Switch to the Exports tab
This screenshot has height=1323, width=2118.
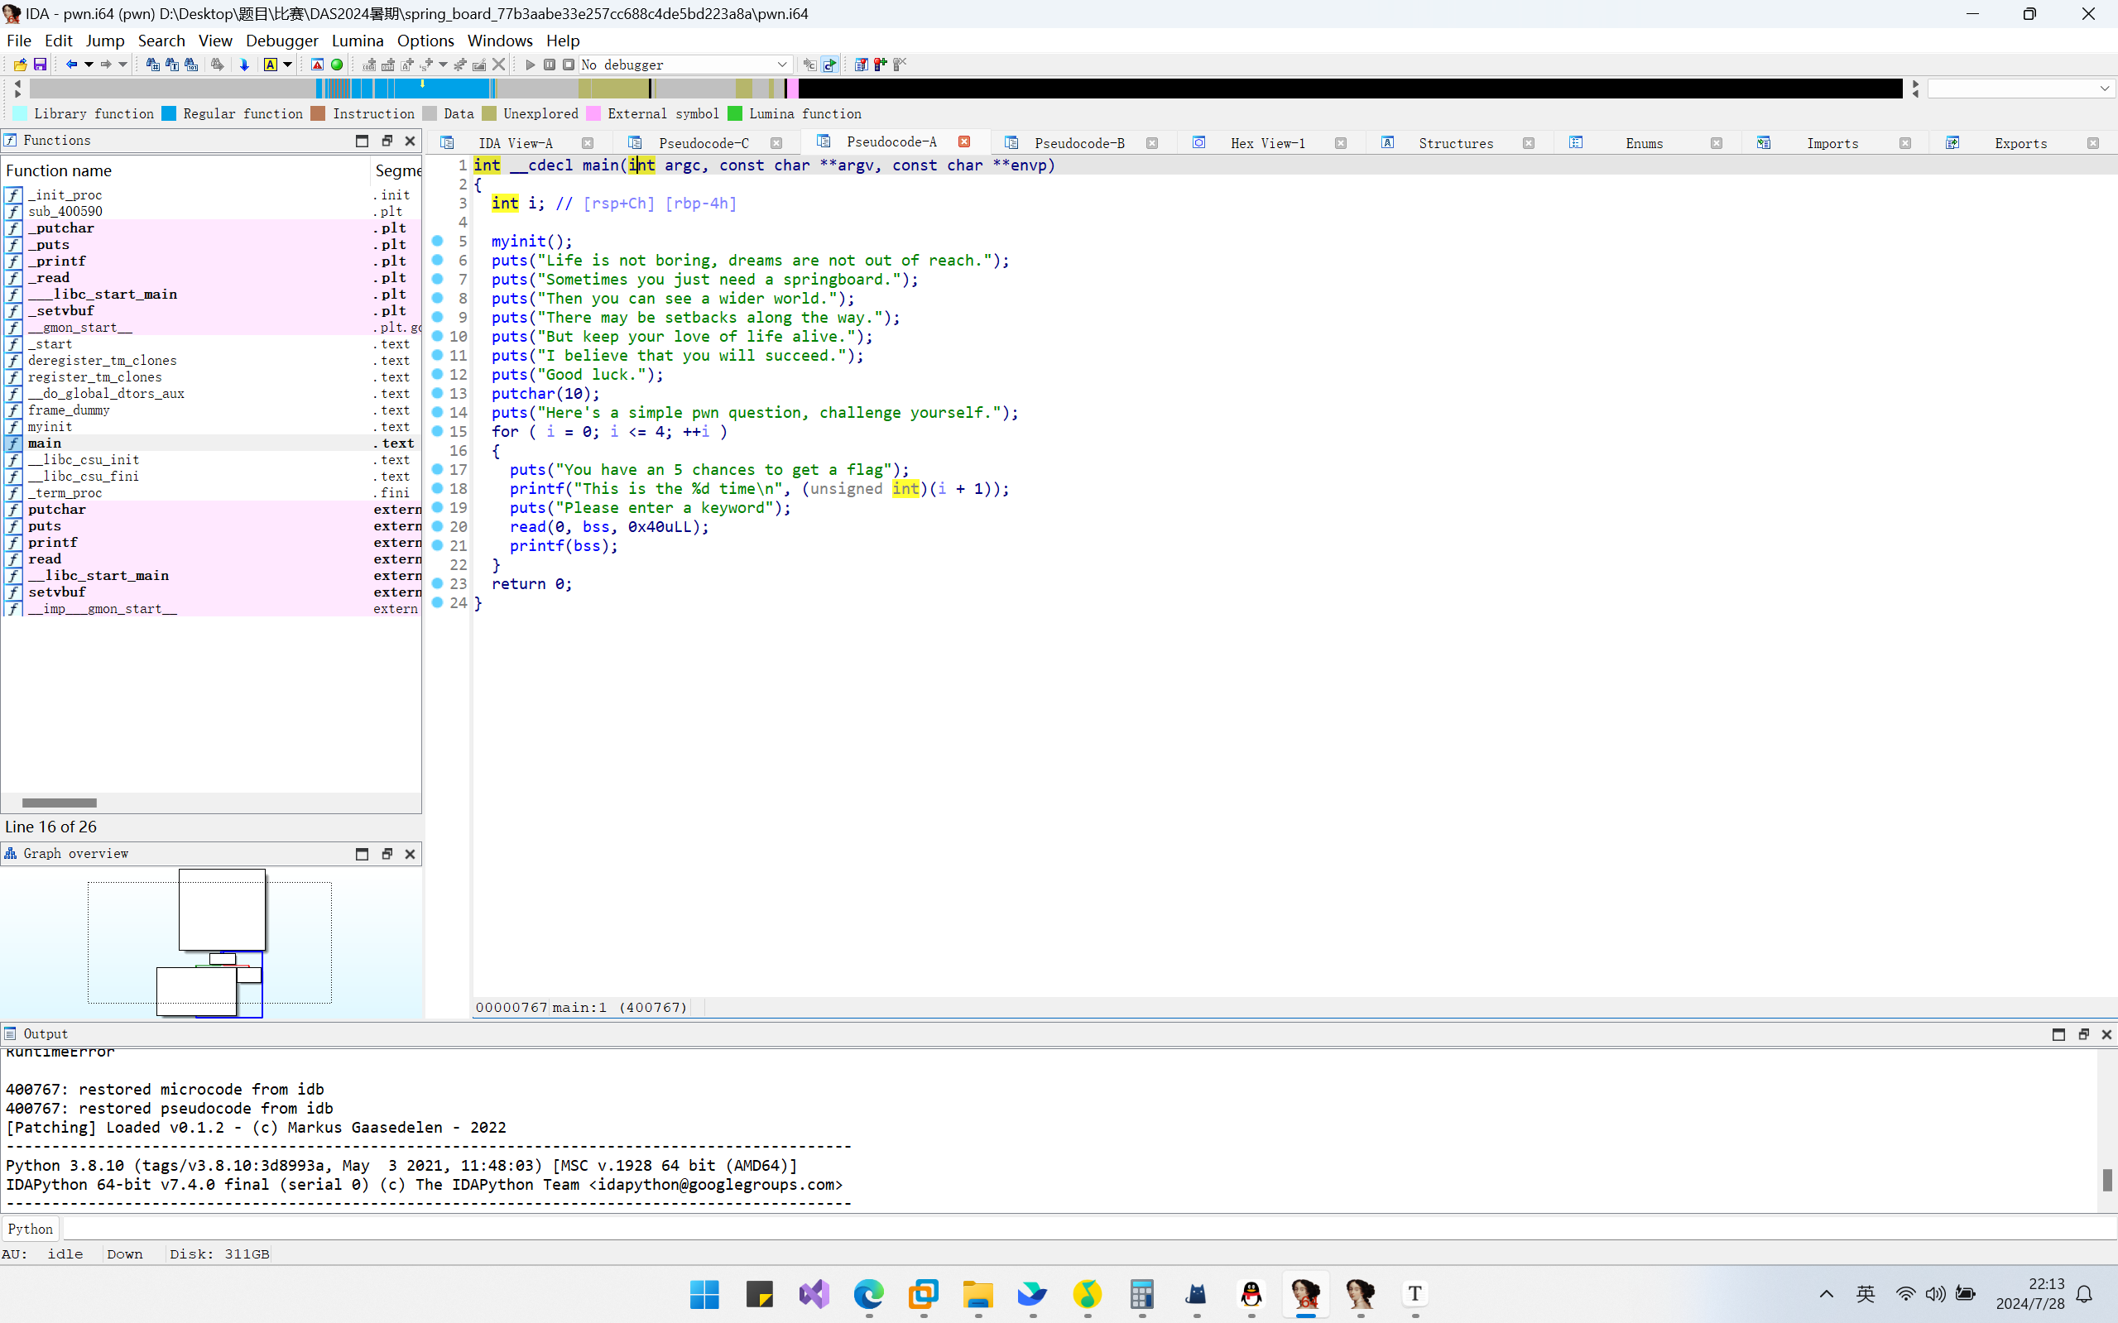coord(2020,142)
